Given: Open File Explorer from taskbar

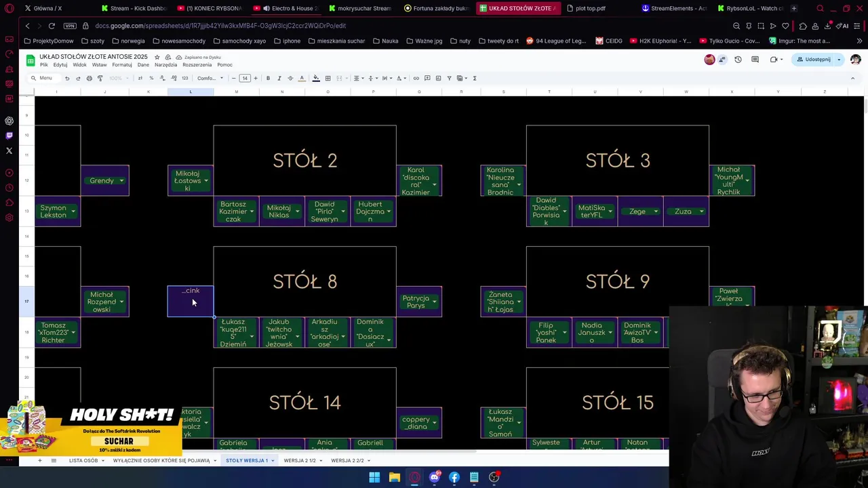Looking at the screenshot, I should pyautogui.click(x=394, y=477).
